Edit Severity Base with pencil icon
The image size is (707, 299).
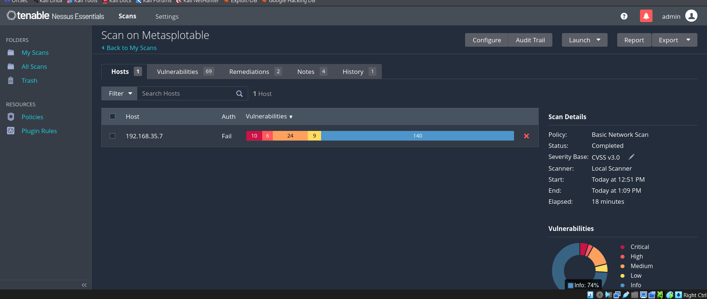(631, 157)
